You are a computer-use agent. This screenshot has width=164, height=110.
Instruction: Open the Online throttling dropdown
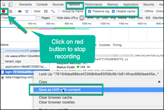click(159, 11)
